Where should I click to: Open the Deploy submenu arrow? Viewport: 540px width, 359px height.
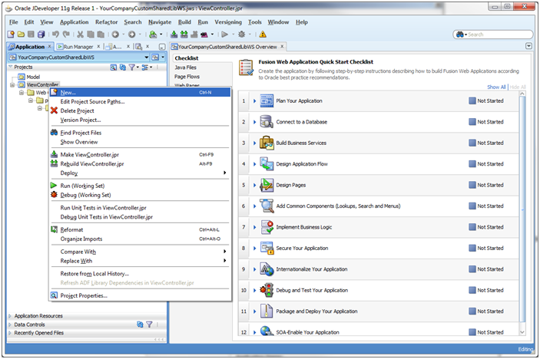pyautogui.click(x=225, y=173)
